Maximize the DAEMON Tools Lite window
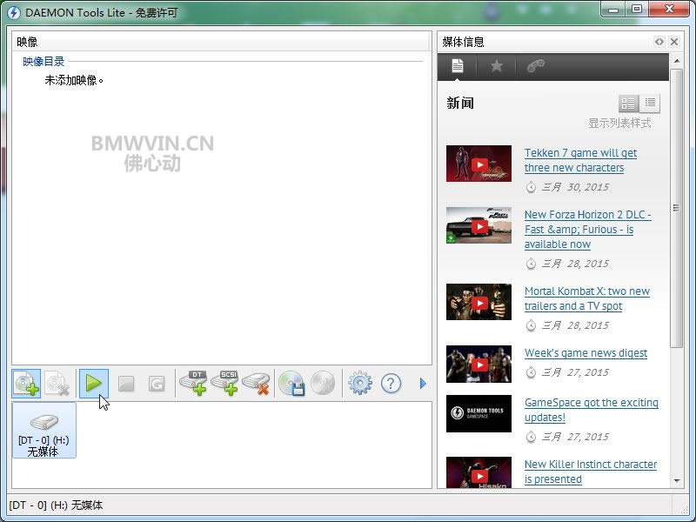This screenshot has height=522, width=696. pyautogui.click(x=637, y=10)
